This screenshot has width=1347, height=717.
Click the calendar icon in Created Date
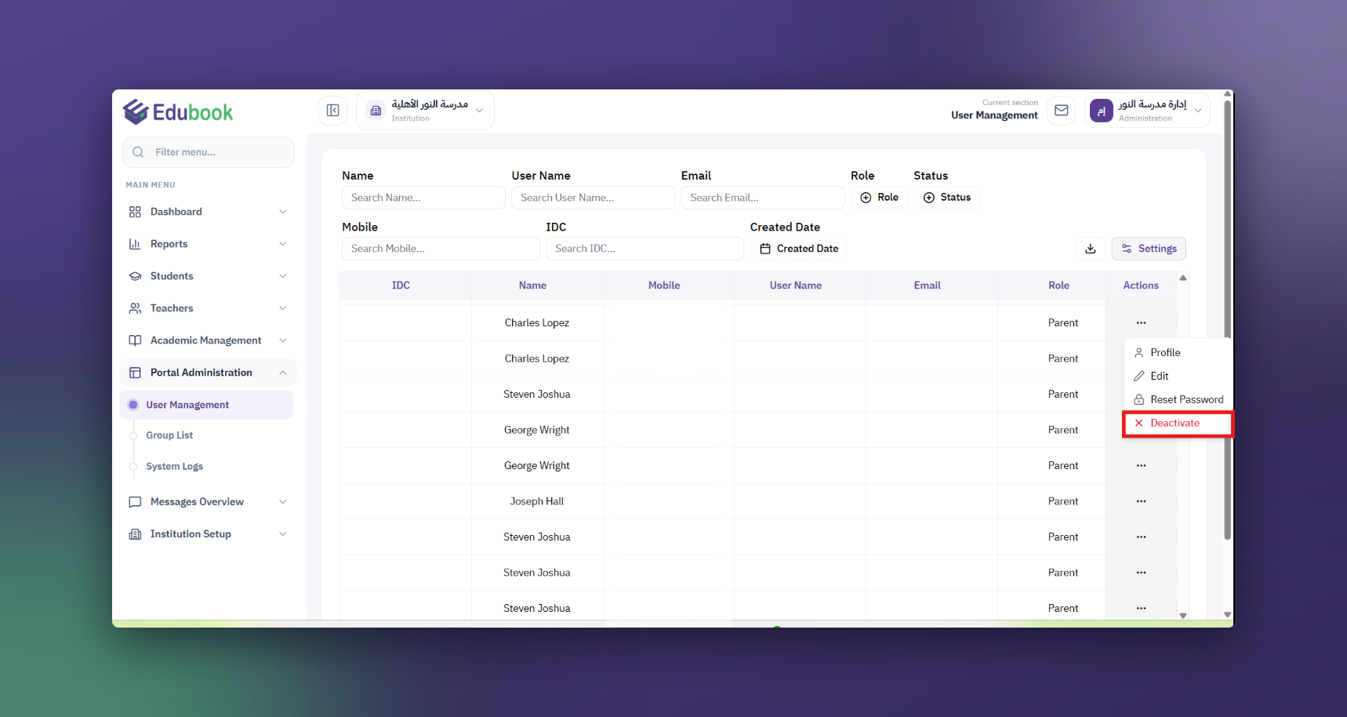[x=765, y=249]
